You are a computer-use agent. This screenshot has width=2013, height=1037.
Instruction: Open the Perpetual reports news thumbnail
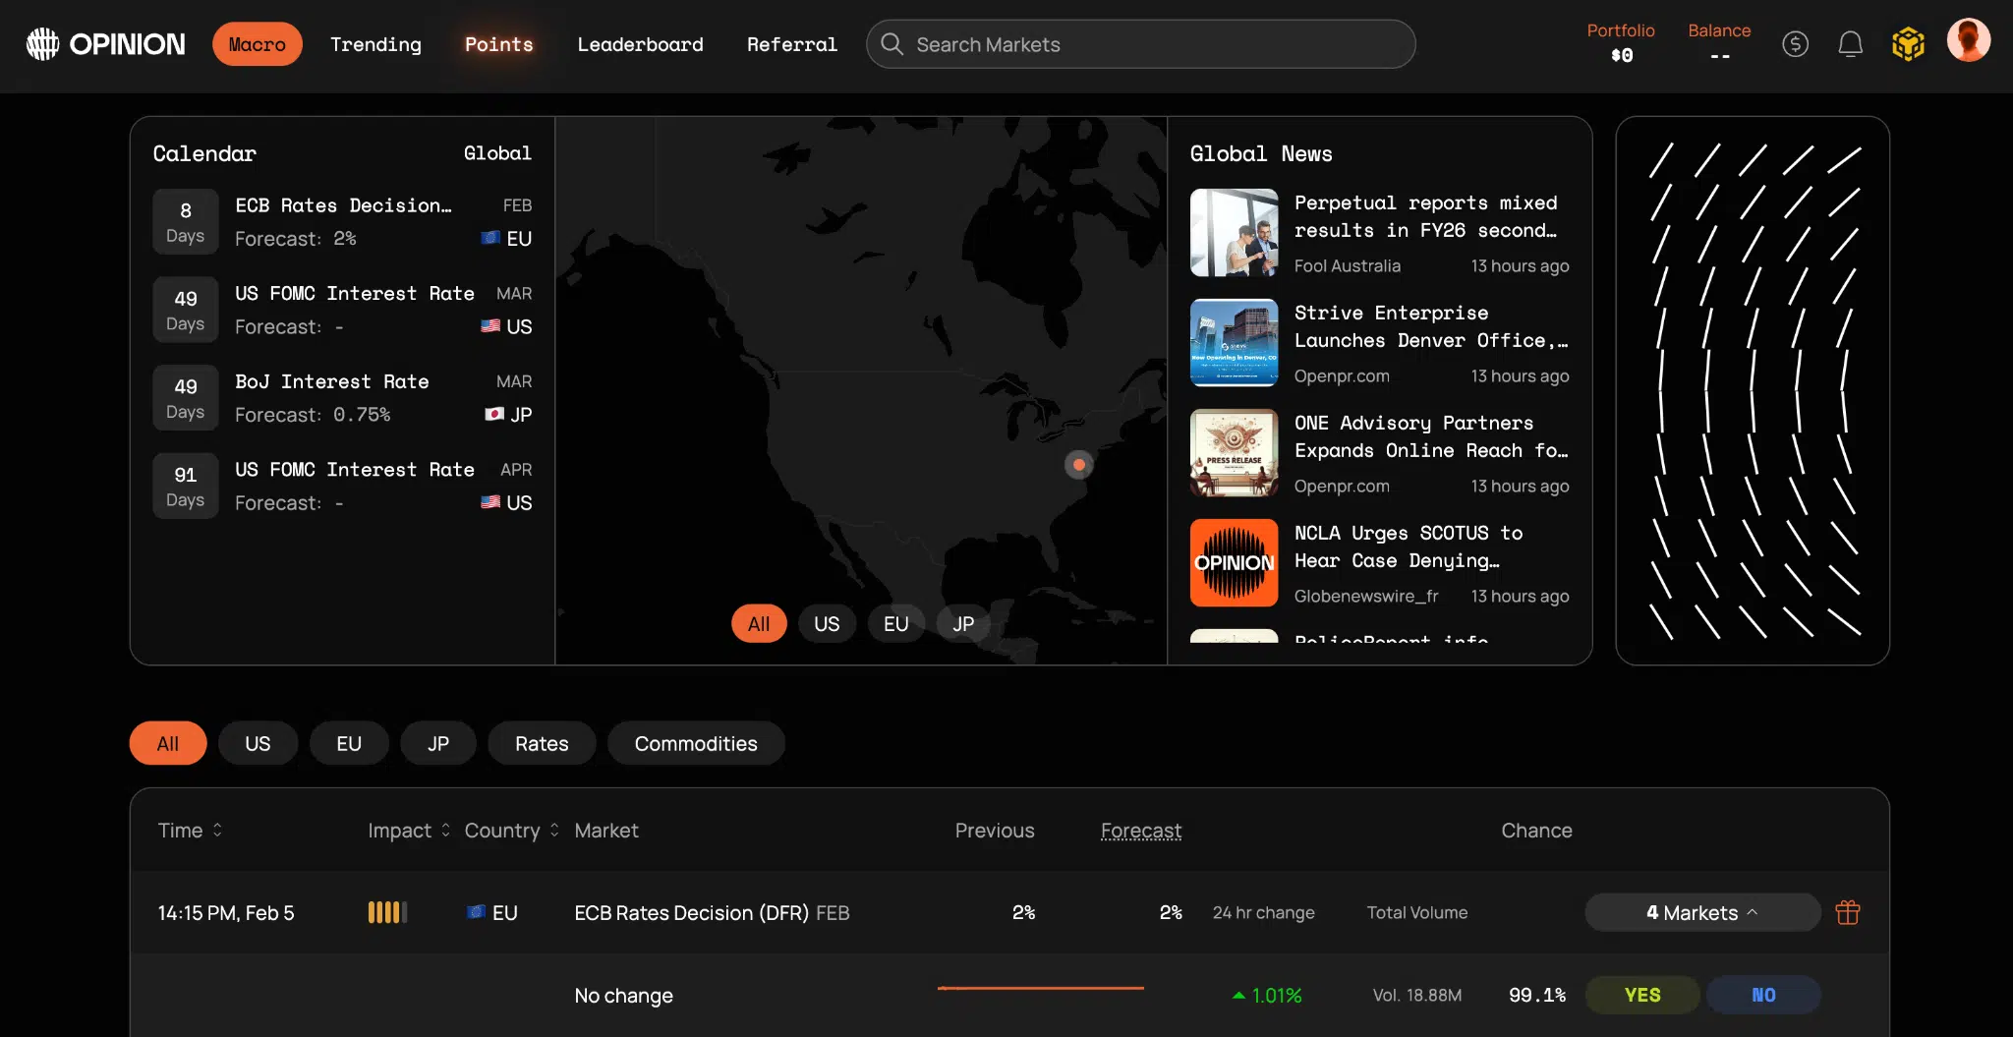[1234, 233]
